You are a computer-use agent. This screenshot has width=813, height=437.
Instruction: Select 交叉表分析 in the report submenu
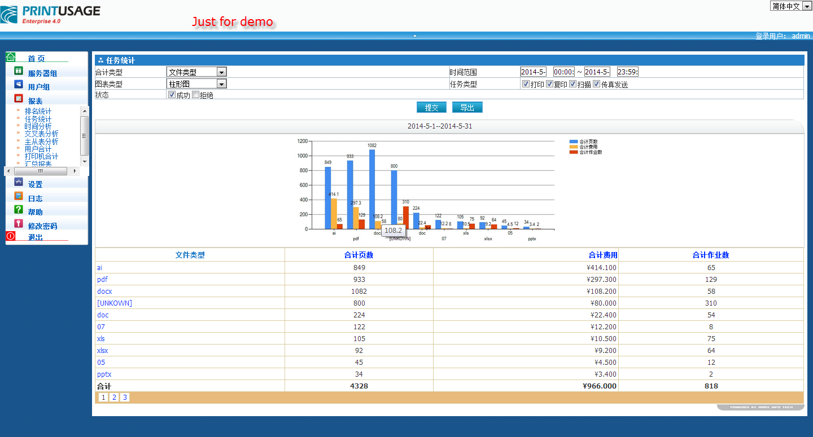[x=41, y=134]
